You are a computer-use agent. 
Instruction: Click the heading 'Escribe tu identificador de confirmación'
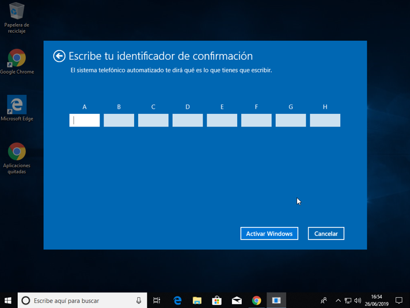161,56
